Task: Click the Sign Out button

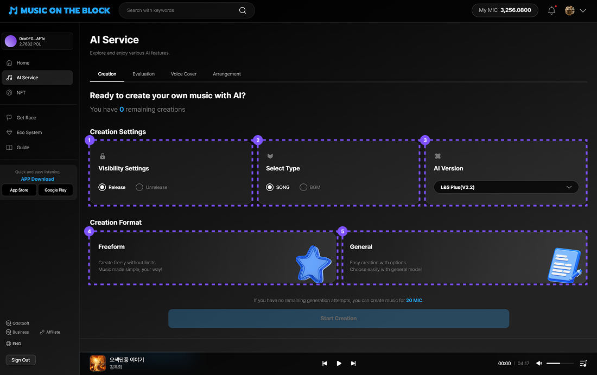Action: click(21, 360)
